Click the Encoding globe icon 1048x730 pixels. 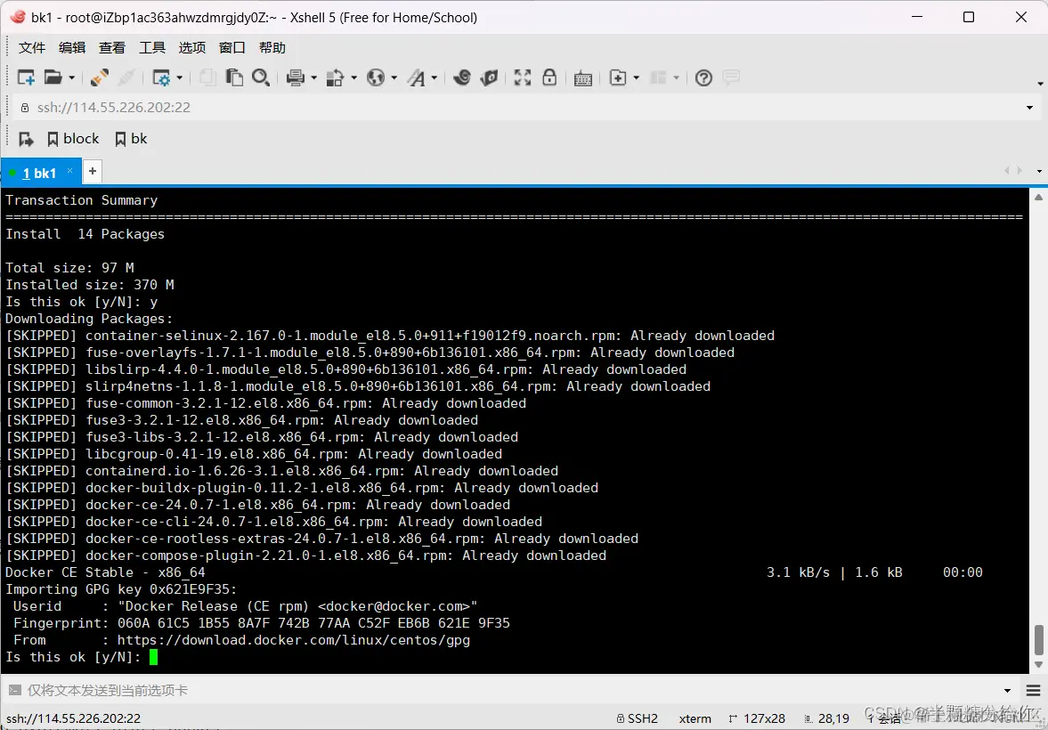click(376, 77)
